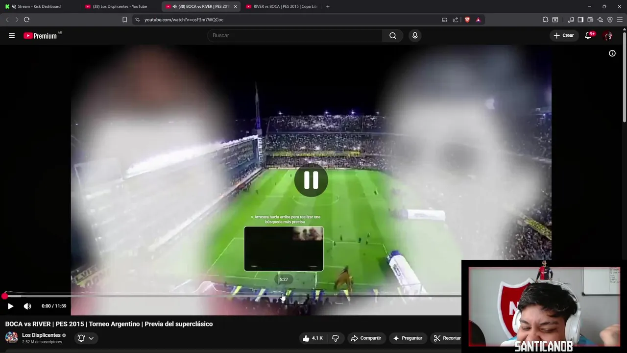The height and width of the screenshot is (353, 627).
Task: Click the seek preview thumbnail
Action: pos(284,249)
